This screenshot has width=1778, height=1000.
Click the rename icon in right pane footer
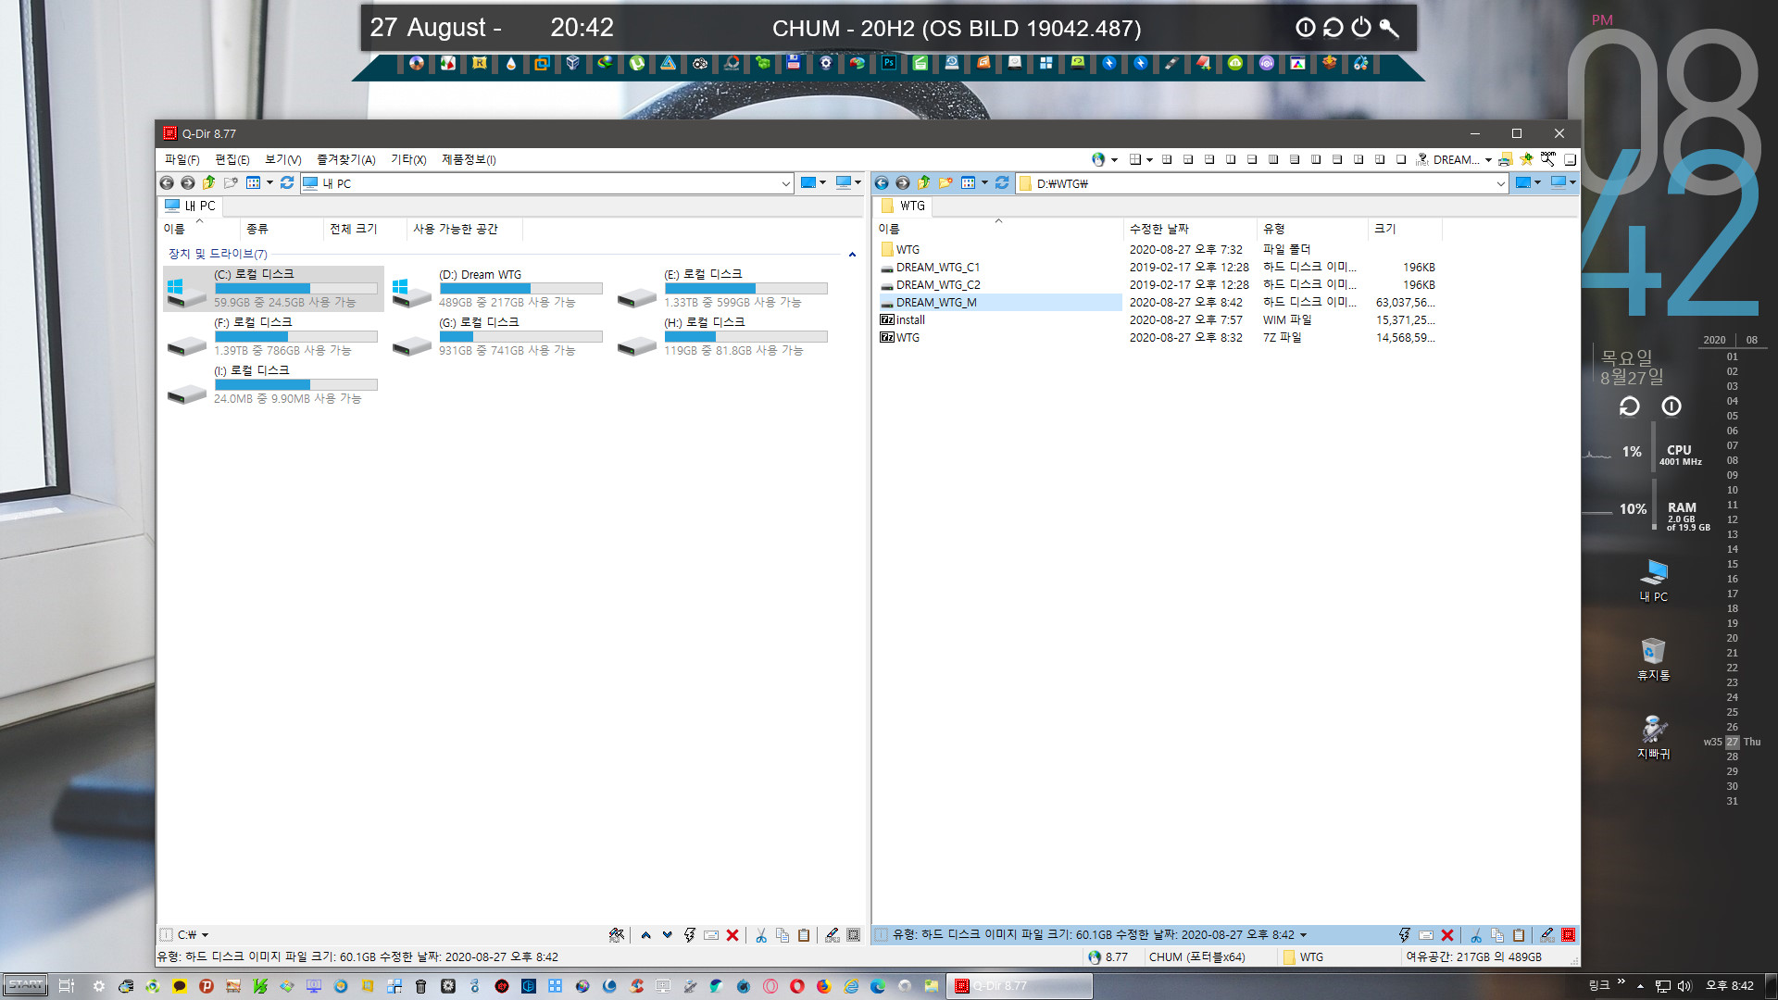tap(1426, 935)
